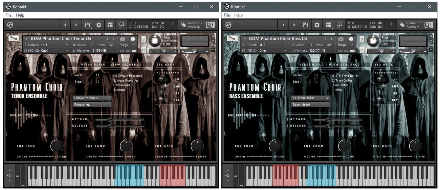Open the info icon in Tenor instrument header

click(x=133, y=39)
